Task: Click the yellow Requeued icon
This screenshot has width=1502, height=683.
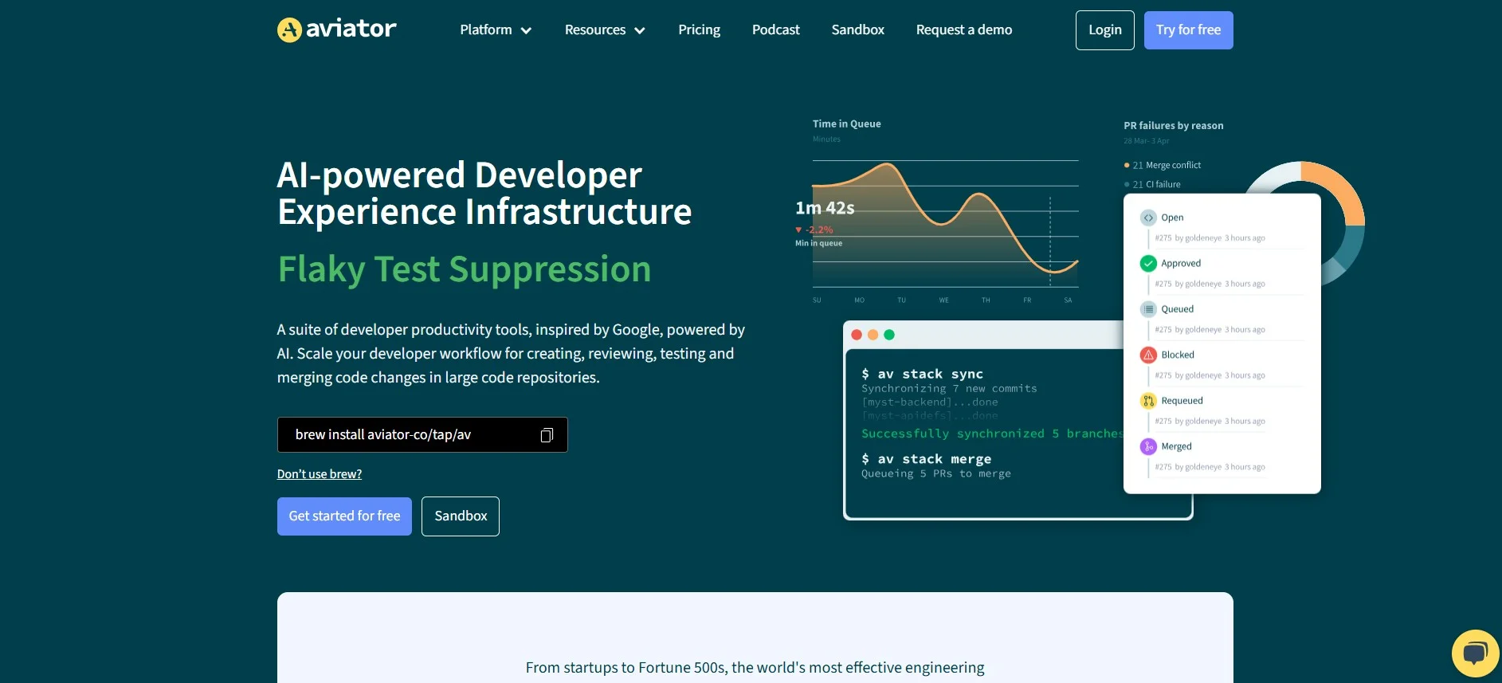Action: pyautogui.click(x=1148, y=401)
